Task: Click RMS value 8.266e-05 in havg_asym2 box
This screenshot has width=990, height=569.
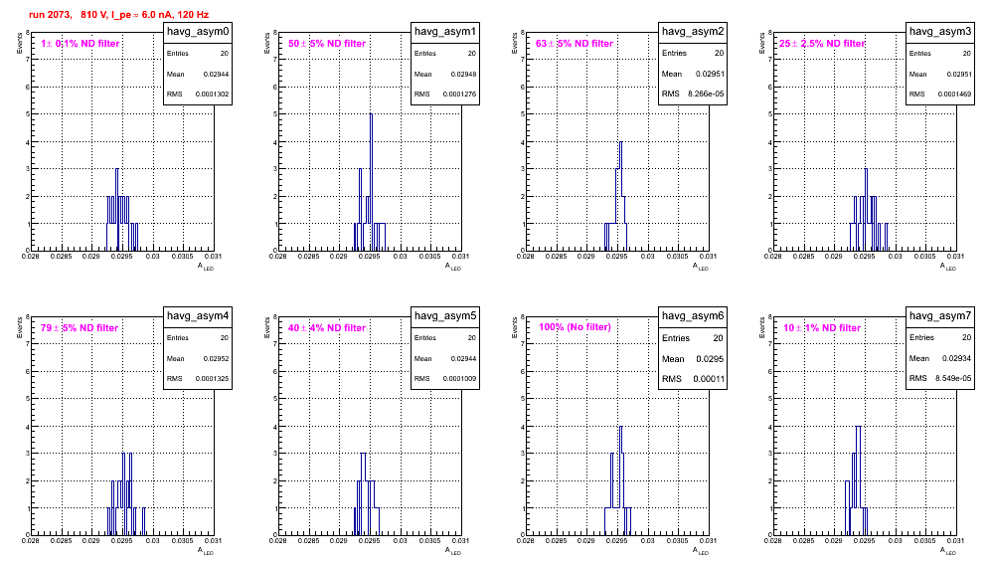Action: [x=706, y=95]
